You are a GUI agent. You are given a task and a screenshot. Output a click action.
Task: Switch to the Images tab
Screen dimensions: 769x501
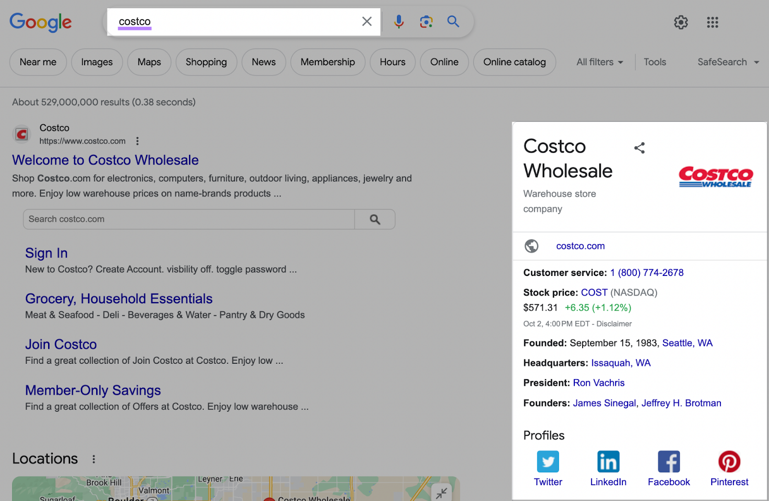(97, 62)
